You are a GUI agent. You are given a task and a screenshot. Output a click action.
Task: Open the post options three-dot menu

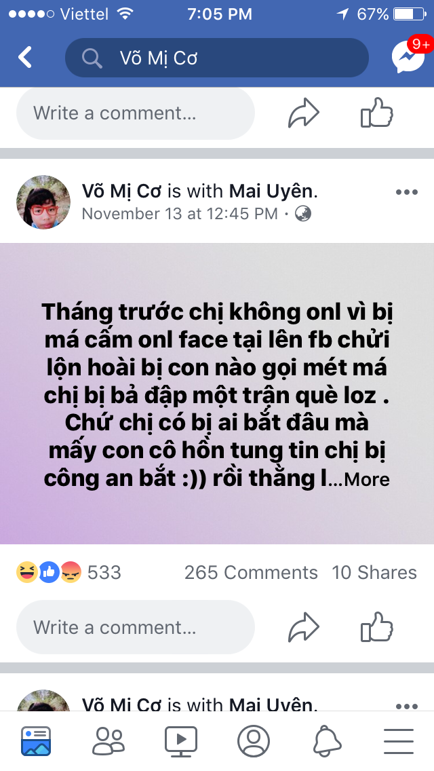(x=406, y=192)
